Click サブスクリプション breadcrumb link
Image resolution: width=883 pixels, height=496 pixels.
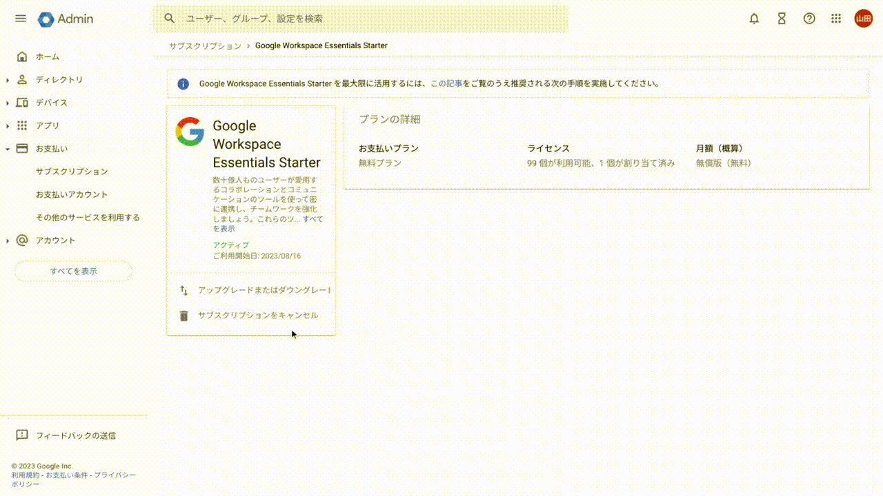[206, 45]
